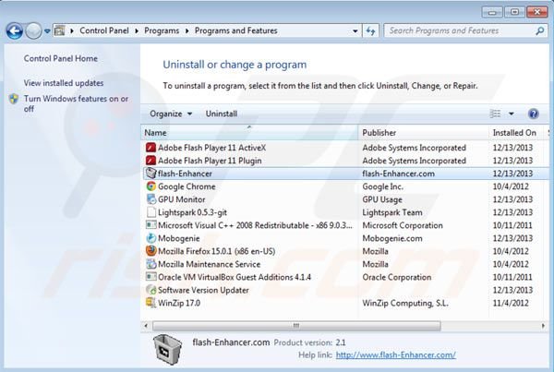Open the Organize menu
The image size is (554, 372).
click(171, 114)
